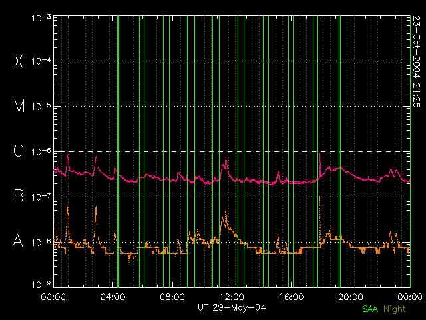Click the 23-Oct-2004 21:25 timestamp
Viewport: 426px width, 320px height.
(416, 61)
